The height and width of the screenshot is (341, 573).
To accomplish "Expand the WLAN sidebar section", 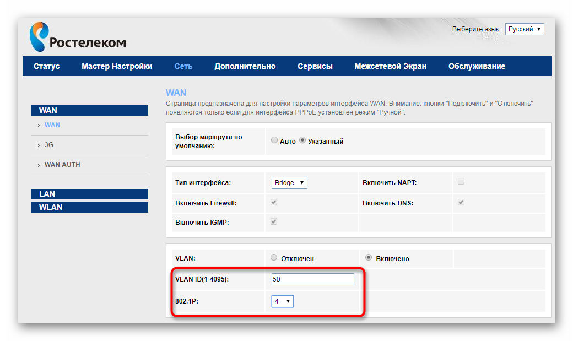I will 89,207.
